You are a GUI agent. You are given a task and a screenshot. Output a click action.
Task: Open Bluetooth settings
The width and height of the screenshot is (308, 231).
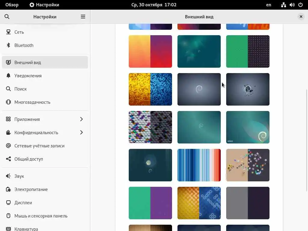click(x=45, y=45)
